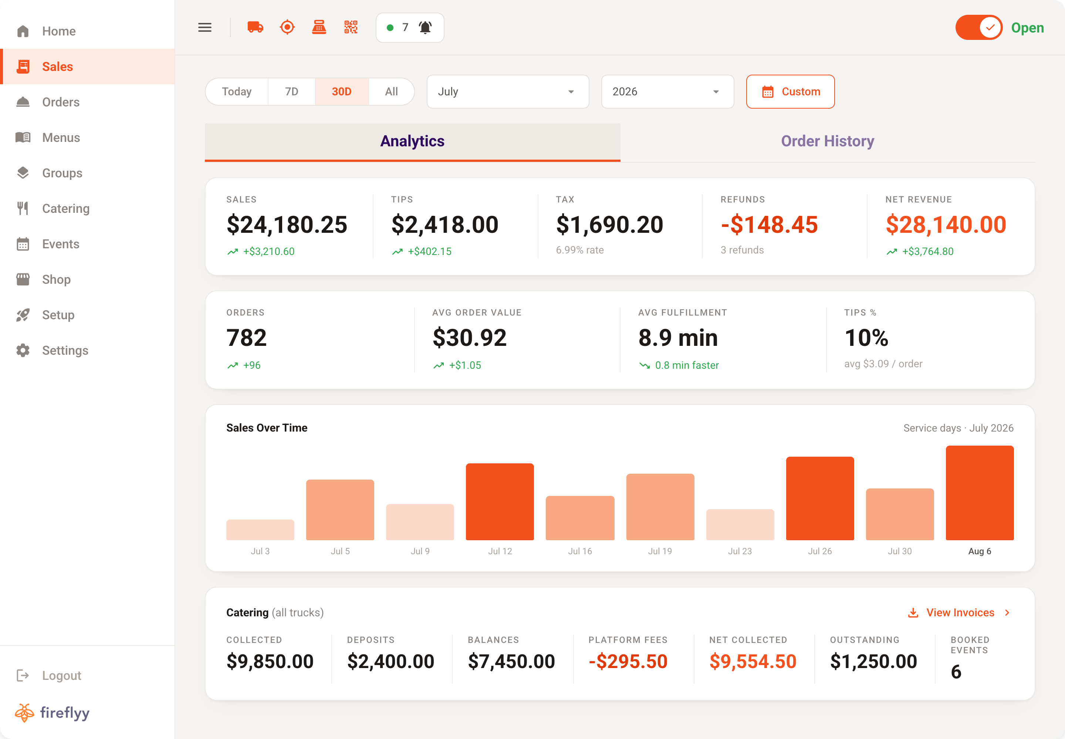
Task: Open the 2026 year dropdown
Action: [x=667, y=92]
